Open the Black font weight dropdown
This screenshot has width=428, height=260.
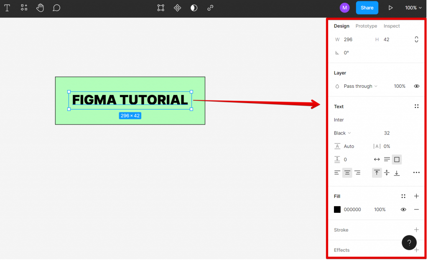point(342,133)
